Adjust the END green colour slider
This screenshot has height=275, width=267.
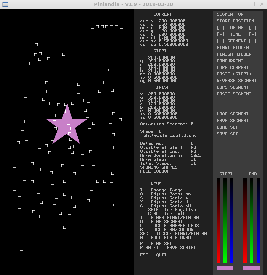click(252, 221)
